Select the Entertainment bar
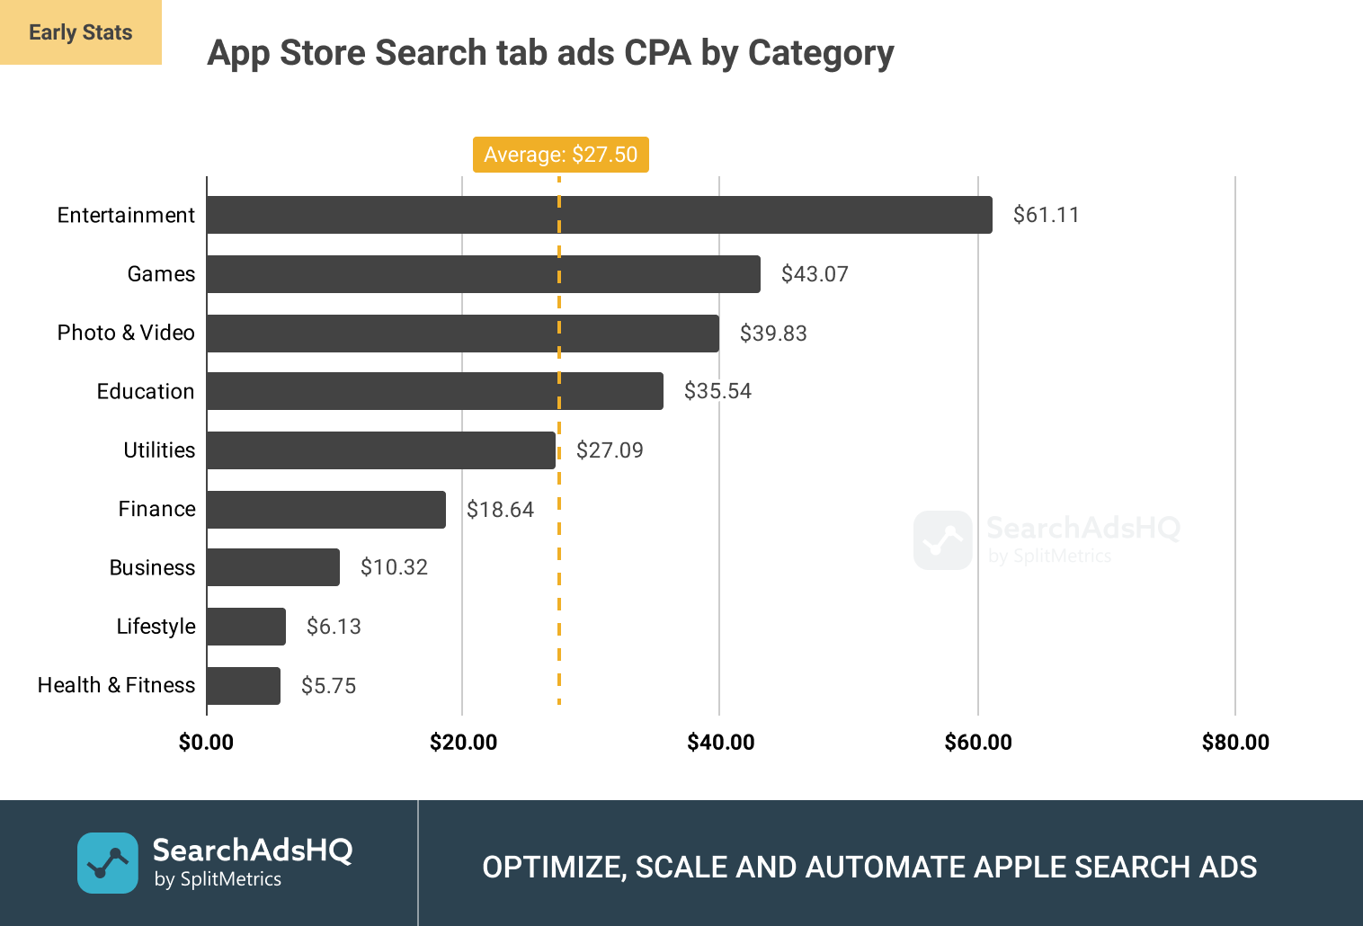The image size is (1363, 926). pyautogui.click(x=599, y=215)
